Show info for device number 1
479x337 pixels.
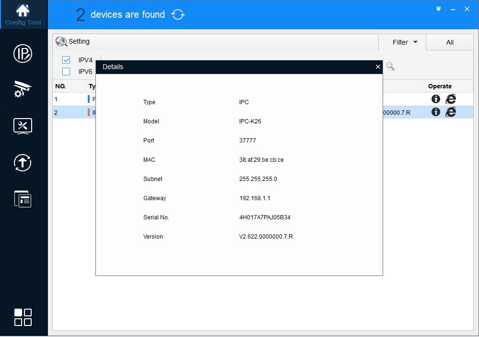(x=435, y=99)
